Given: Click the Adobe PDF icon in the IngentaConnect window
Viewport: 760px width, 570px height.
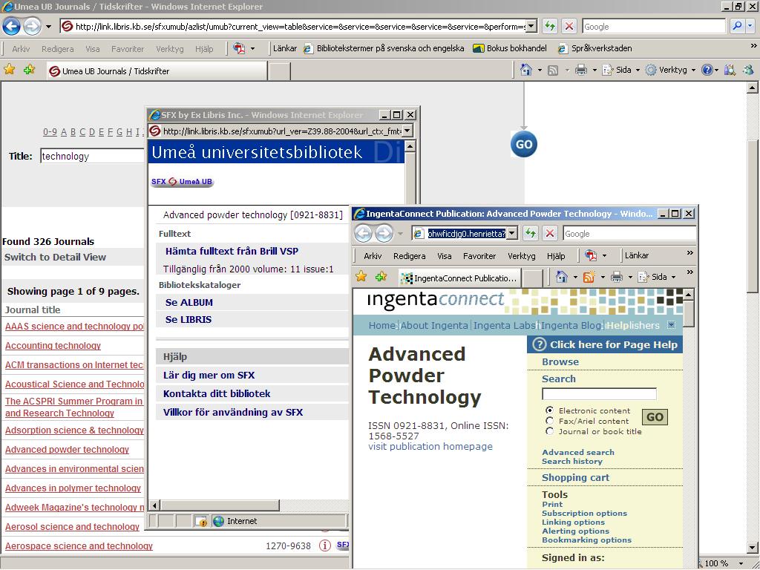Looking at the screenshot, I should point(590,255).
